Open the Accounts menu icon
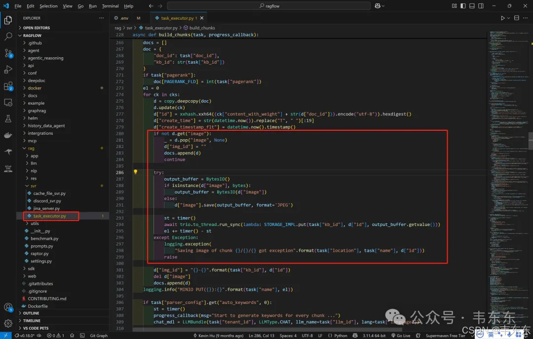The width and height of the screenshot is (533, 339). [8, 307]
